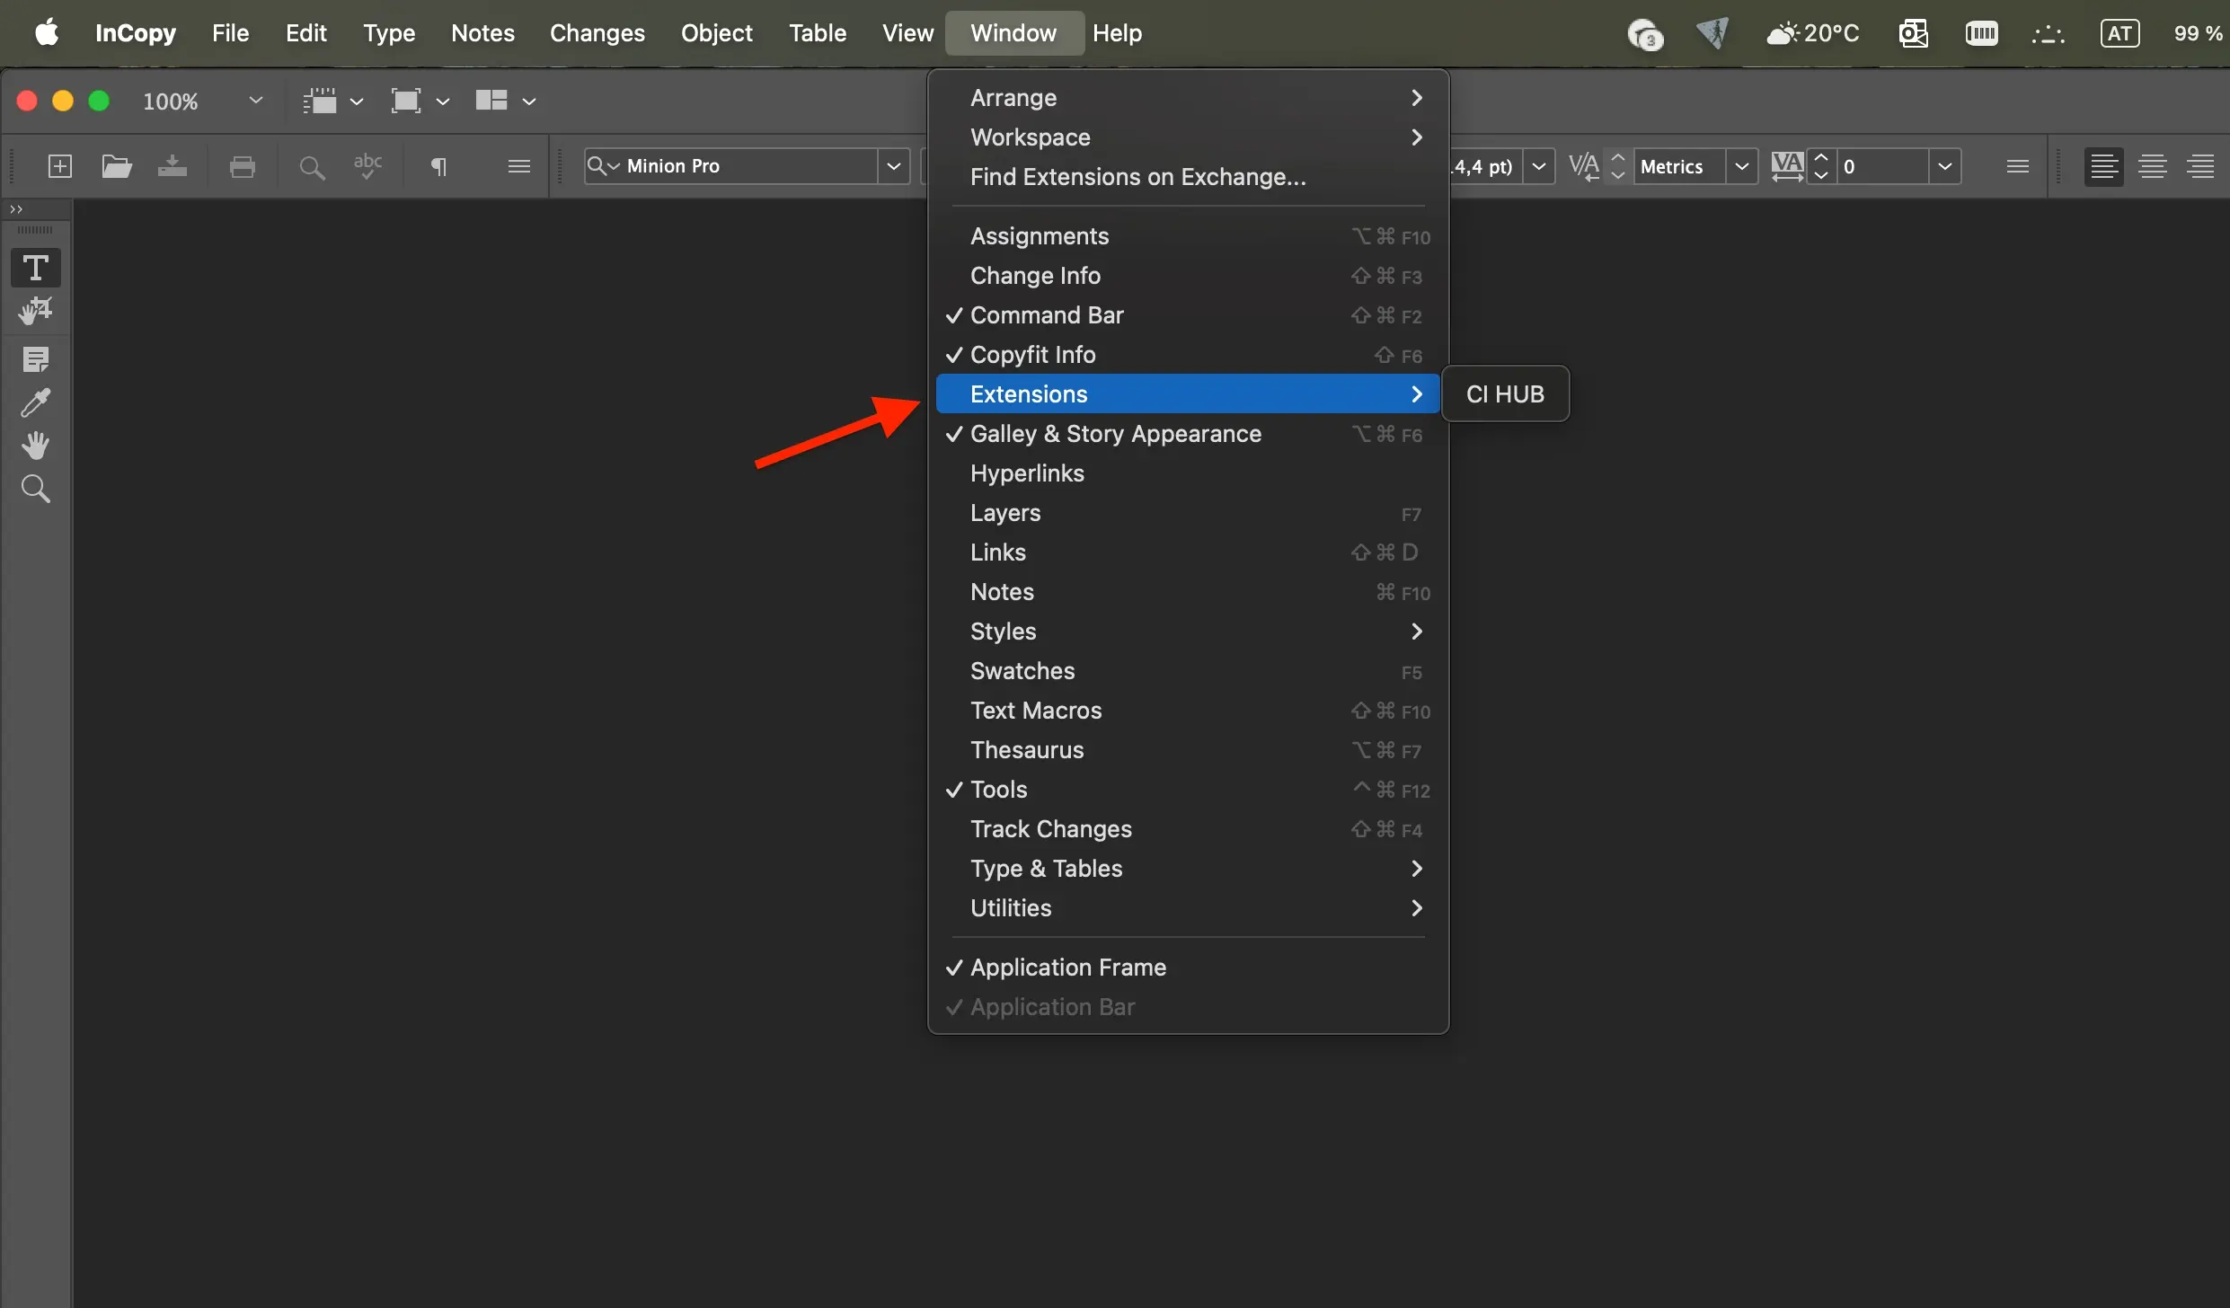Expand the Utilities submenu
2230x1308 pixels.
coord(1188,908)
